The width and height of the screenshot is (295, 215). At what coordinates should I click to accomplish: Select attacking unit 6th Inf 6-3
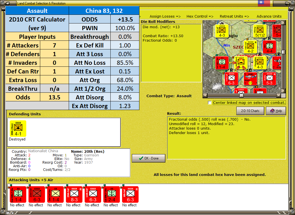click(x=130, y=194)
